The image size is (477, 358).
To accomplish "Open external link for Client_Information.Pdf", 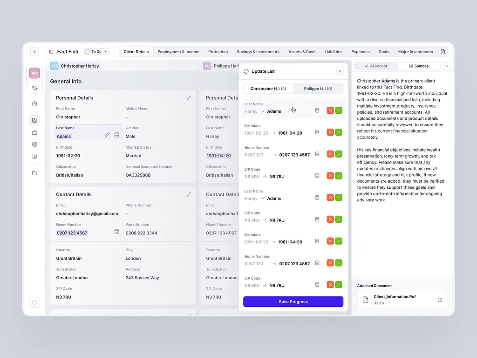I will (x=440, y=300).
